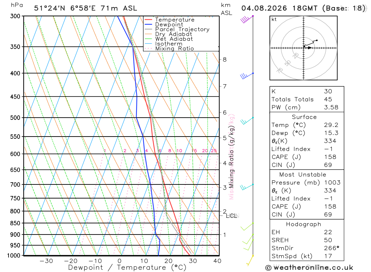Screen dimensions: 371x272
Task: Click the green wind barb at 850 hPa
Action: tap(247, 227)
